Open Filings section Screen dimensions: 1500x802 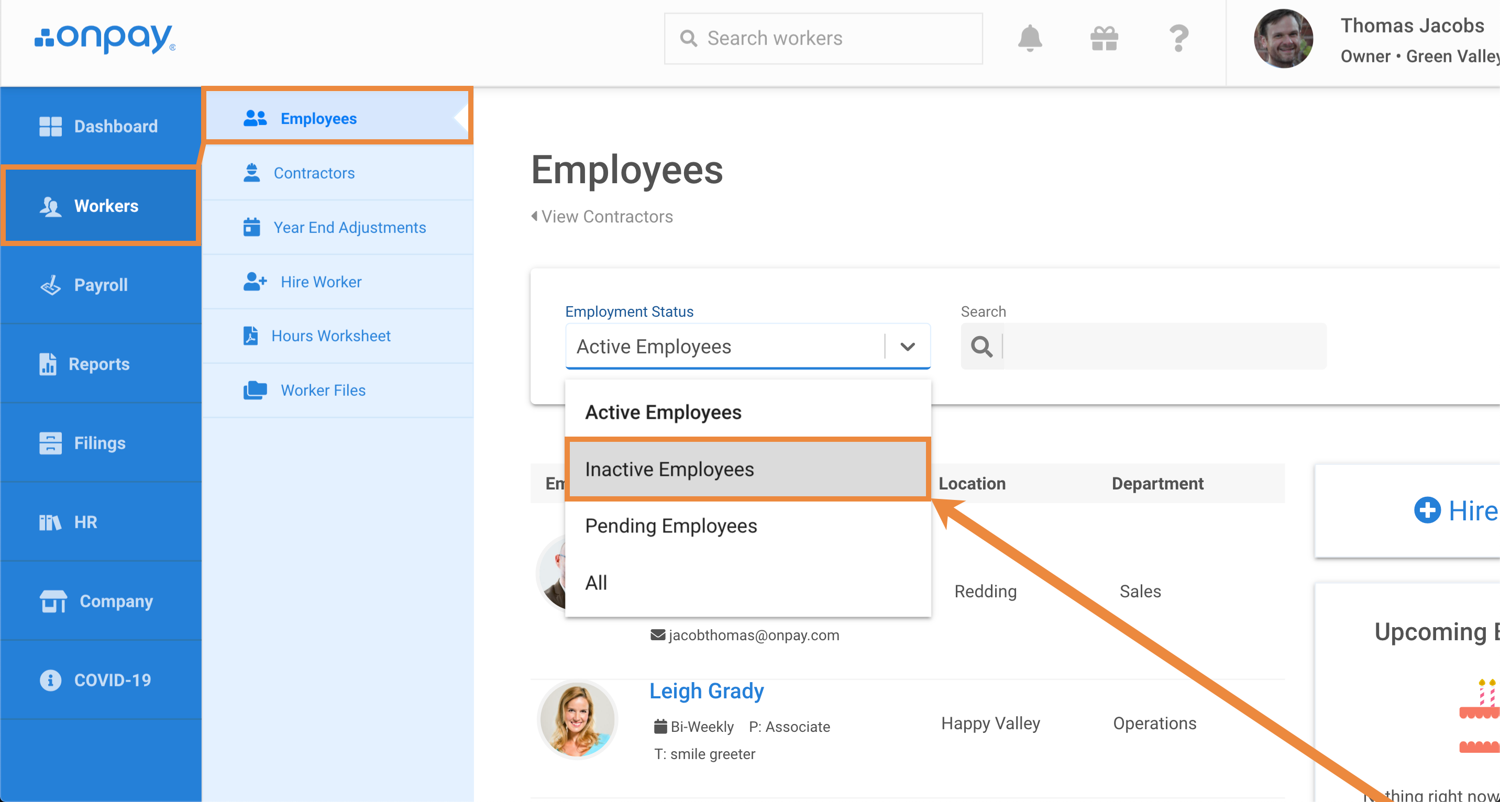point(101,443)
